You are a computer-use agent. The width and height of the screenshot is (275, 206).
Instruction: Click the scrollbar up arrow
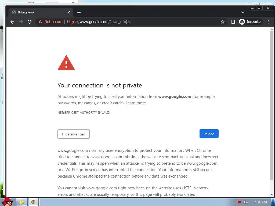coord(272,29)
